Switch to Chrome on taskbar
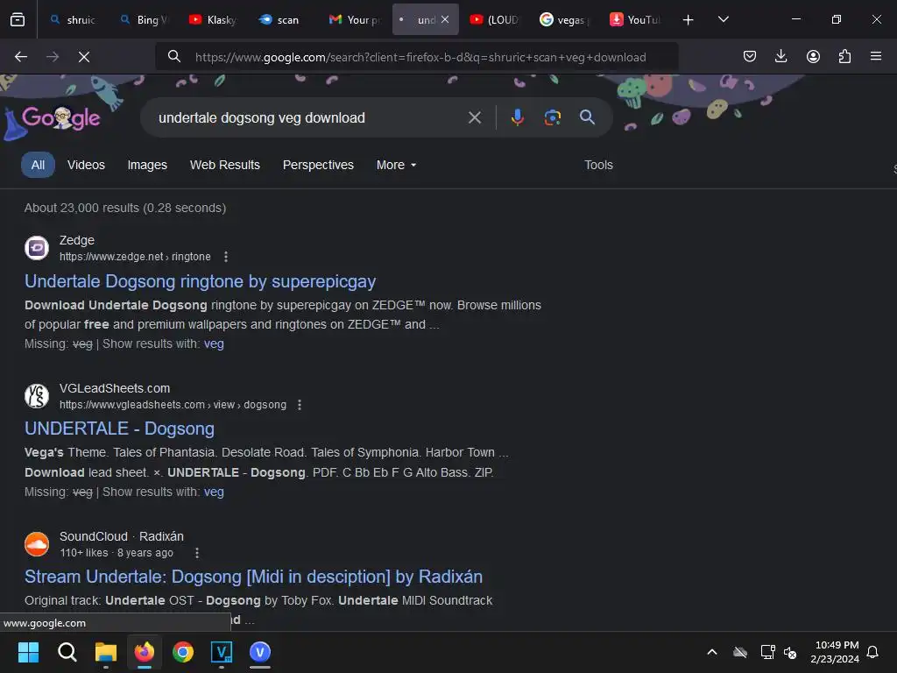The height and width of the screenshot is (673, 897). pyautogui.click(x=183, y=652)
